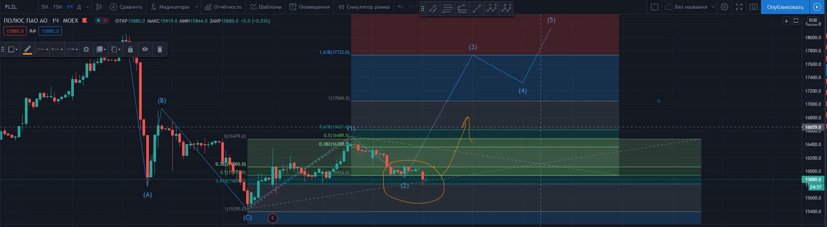Lock the selected drawing
This screenshot has height=227, width=827.
point(130,49)
